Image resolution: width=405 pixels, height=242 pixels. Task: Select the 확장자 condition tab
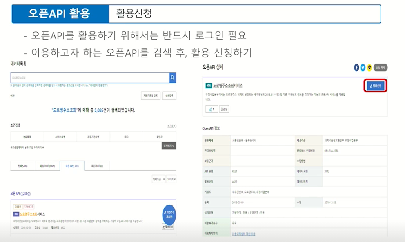[160, 137]
